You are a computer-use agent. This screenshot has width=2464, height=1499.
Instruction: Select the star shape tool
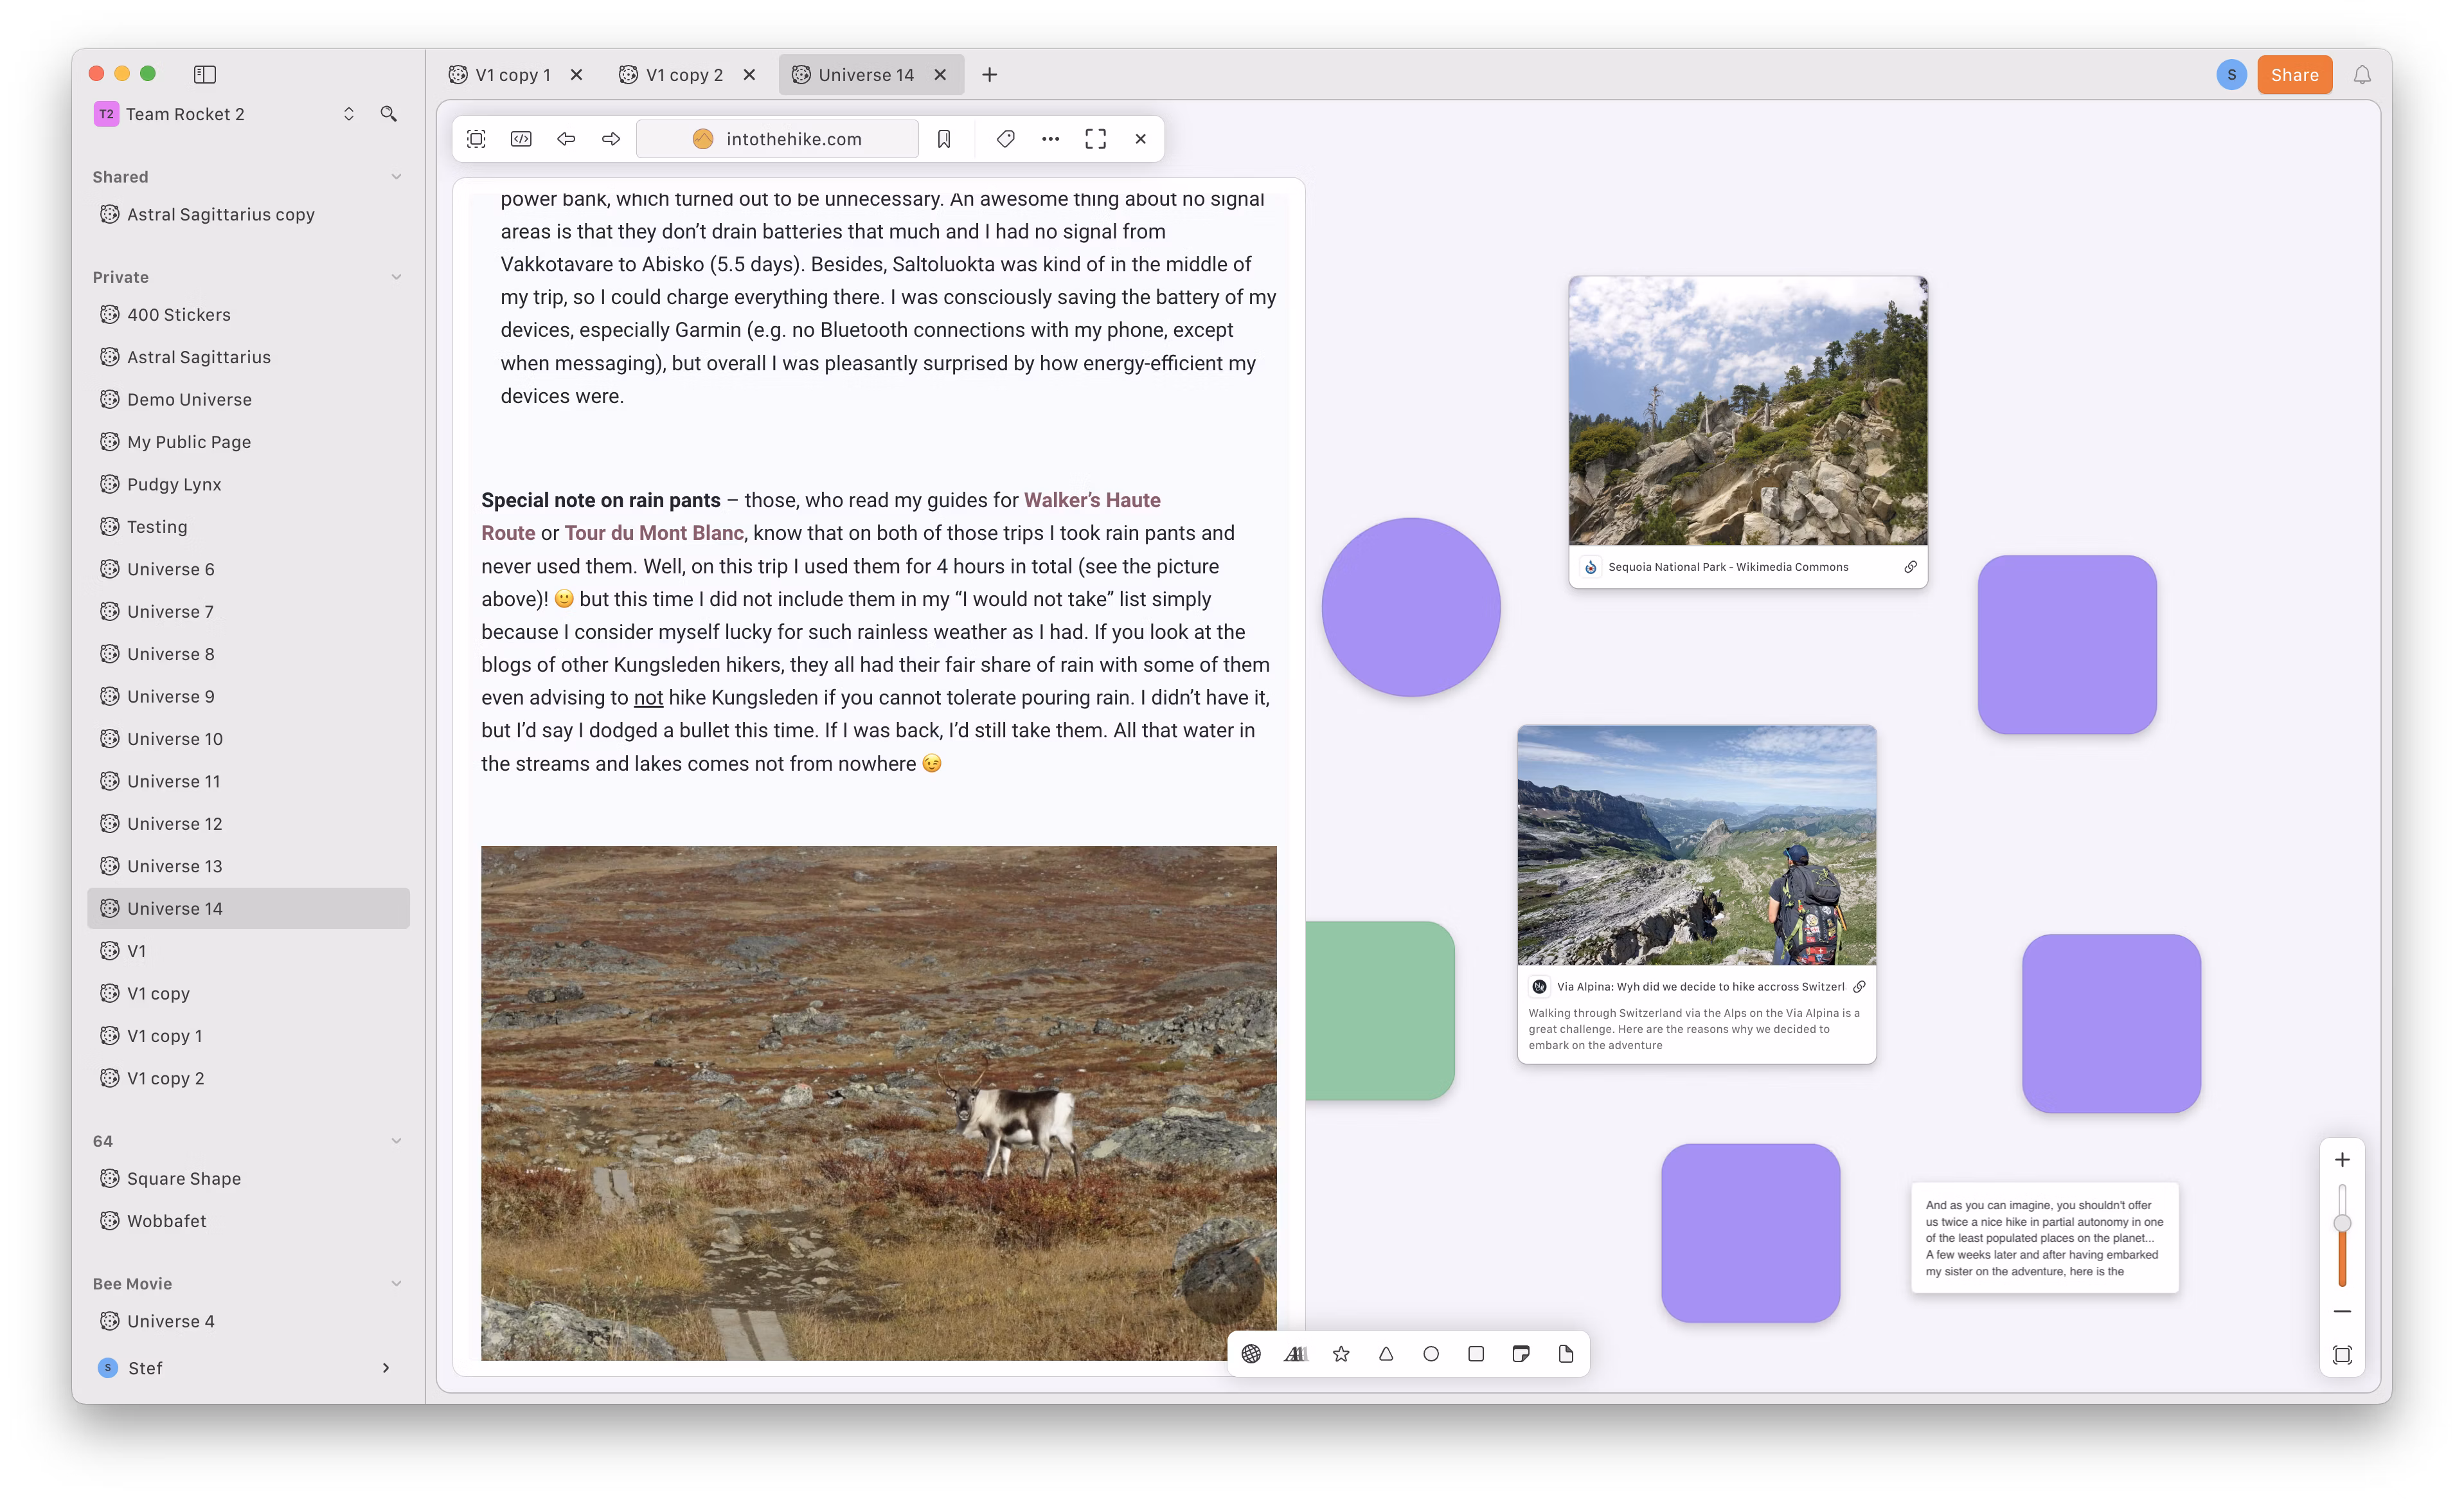(1341, 1354)
